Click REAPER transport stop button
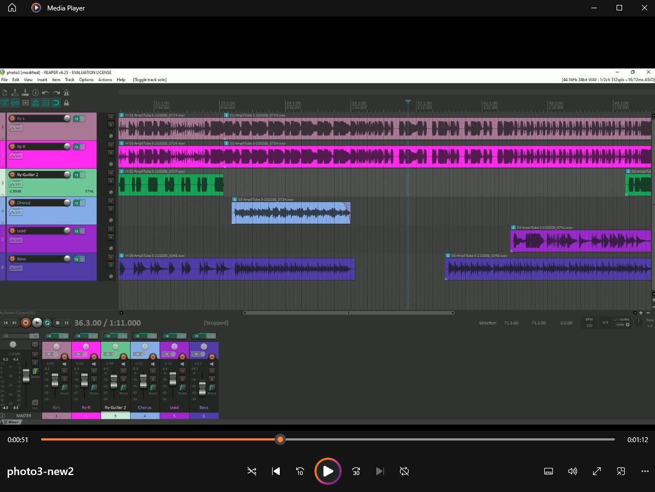655x492 pixels. (x=58, y=323)
